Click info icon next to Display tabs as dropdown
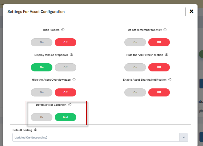The width and height of the screenshot is (203, 146). click(71, 55)
